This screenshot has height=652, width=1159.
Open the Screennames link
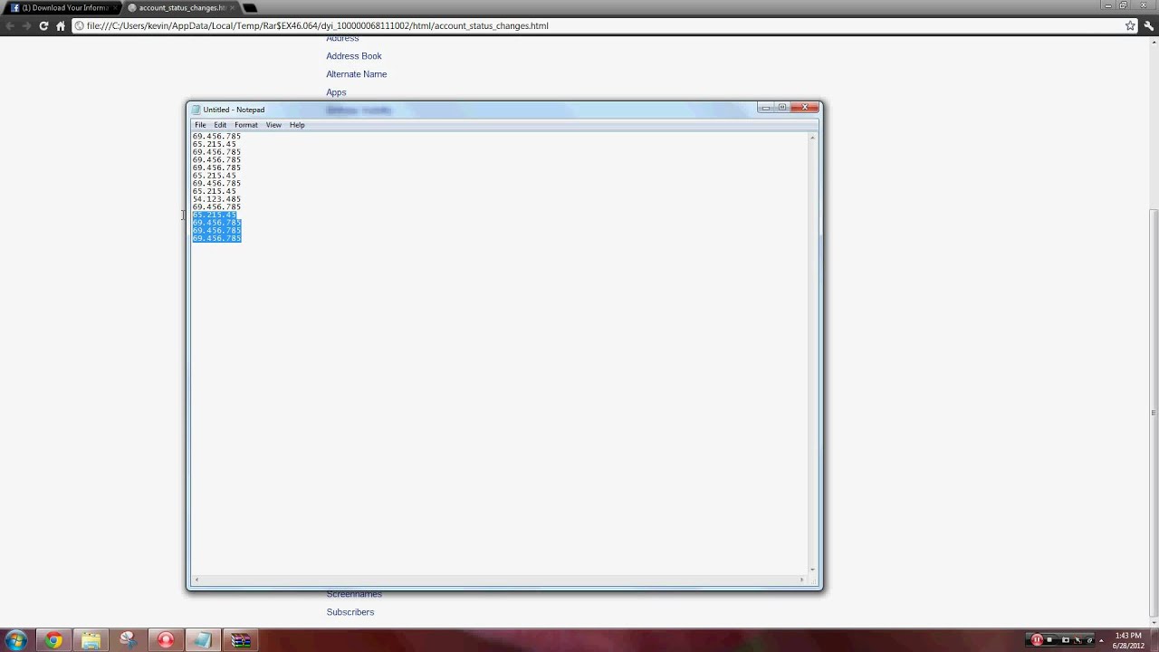354,594
